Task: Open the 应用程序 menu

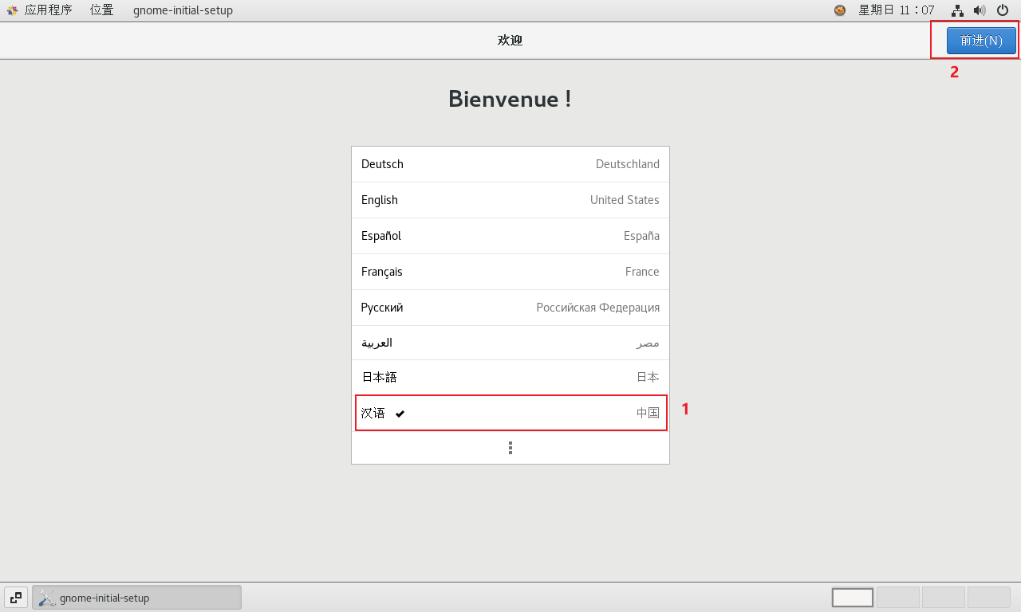Action: coord(49,10)
